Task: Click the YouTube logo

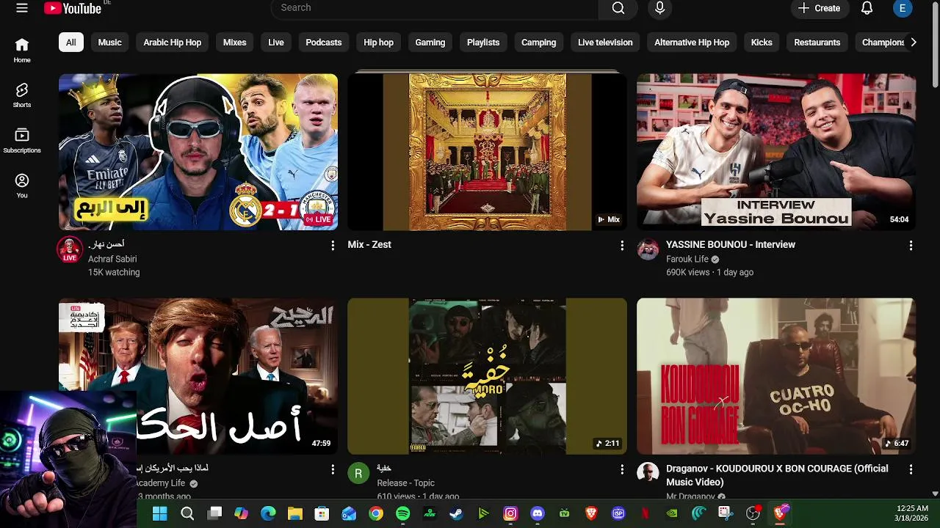Action: pyautogui.click(x=73, y=8)
